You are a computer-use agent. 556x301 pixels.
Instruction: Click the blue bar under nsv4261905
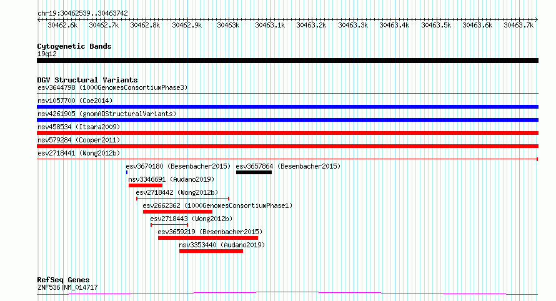coord(287,120)
